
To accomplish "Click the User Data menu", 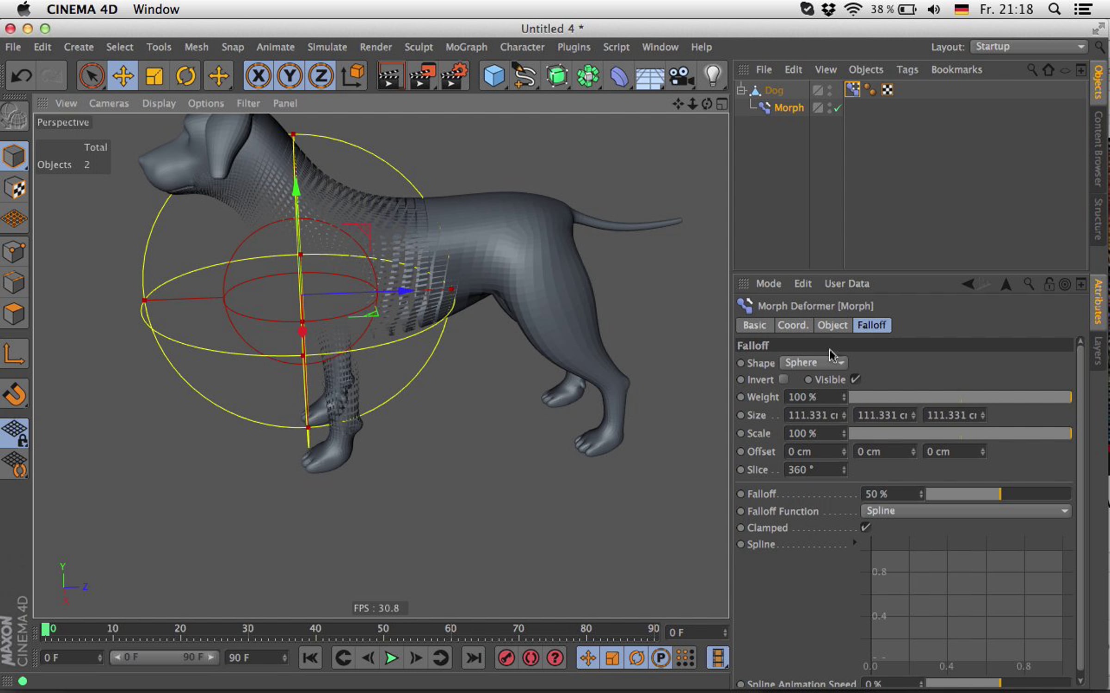I will point(847,284).
